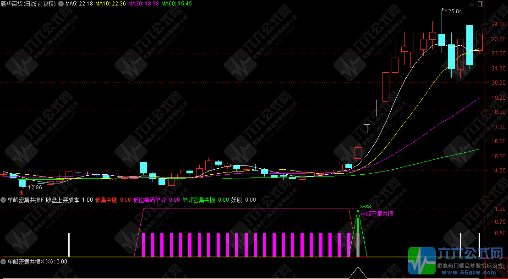Viewport: 508px width, 279px height.
Task: Click the 新华百货(日线 前复权) chart title
Action: [x=28, y=4]
